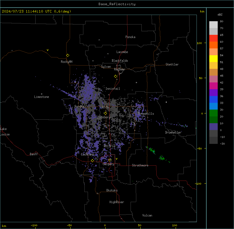Select the Strathmore label
Image resolution: width=234 pixels, height=229 pixels.
[140, 165]
